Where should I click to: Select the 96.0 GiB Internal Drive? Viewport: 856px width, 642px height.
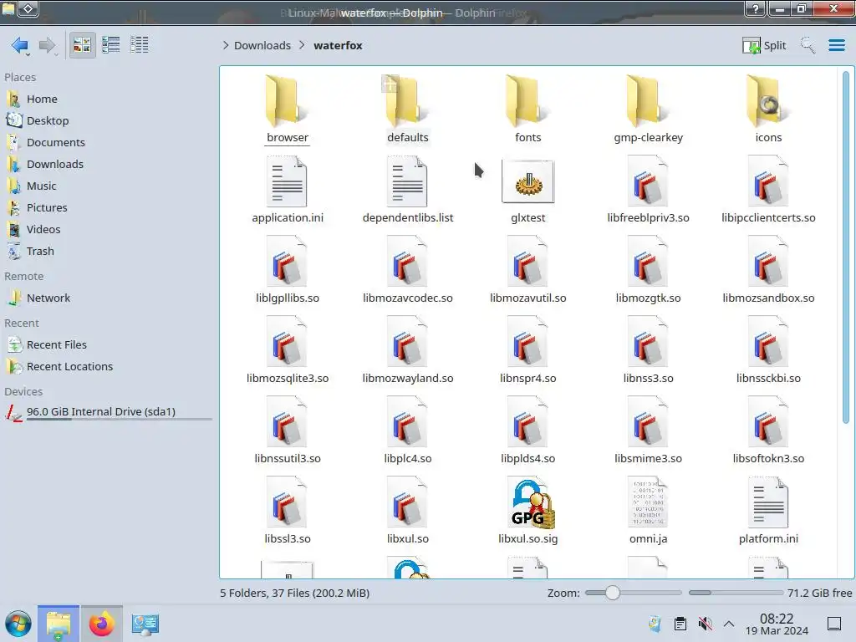(107, 412)
